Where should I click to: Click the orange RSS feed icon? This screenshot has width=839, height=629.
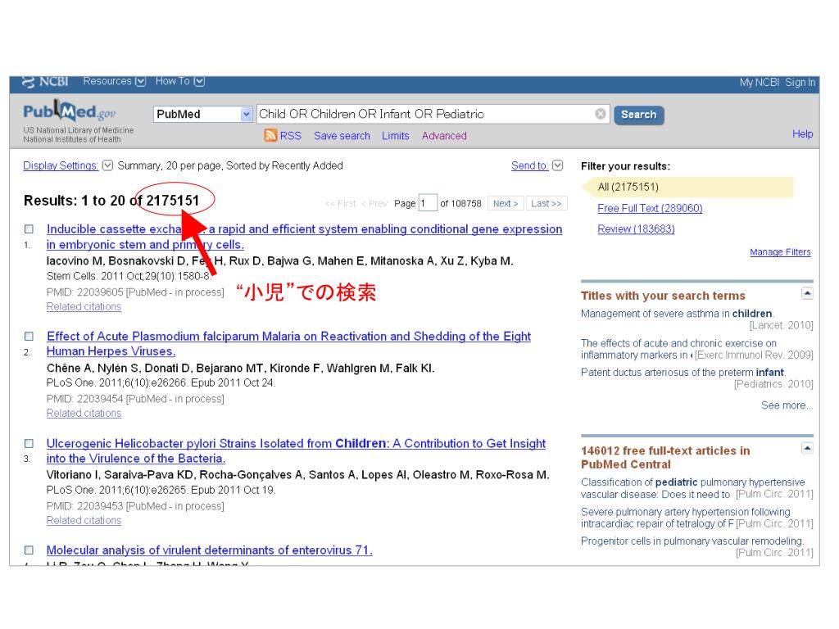click(270, 135)
